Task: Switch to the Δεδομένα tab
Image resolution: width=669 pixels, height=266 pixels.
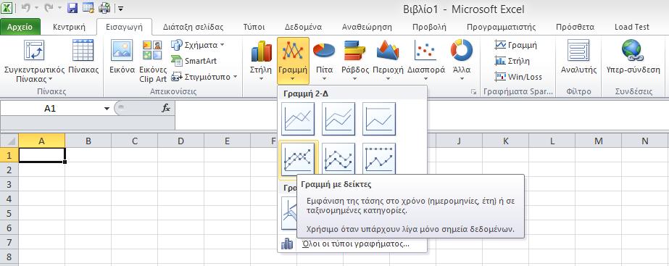Action: point(304,27)
